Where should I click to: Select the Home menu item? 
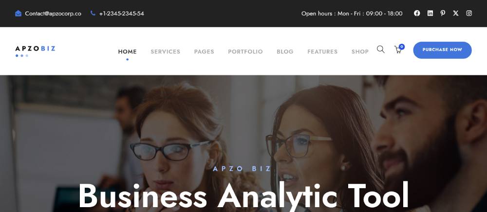tap(127, 52)
